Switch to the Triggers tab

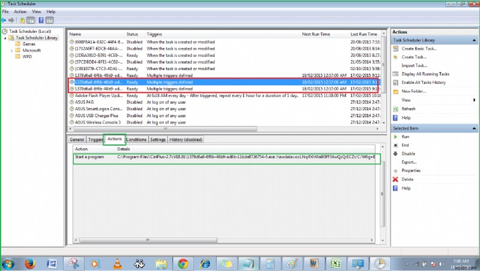95,140
